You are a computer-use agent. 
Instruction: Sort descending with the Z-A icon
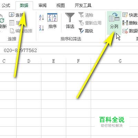pyautogui.click(x=41, y=28)
